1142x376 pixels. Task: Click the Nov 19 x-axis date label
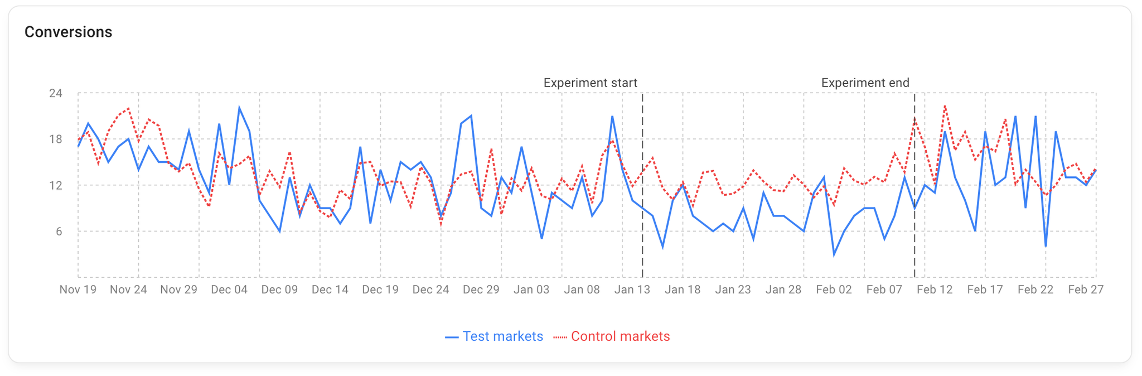point(78,290)
